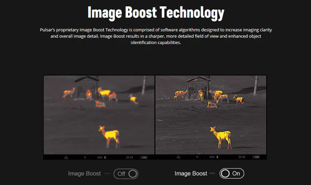Click the 'A' indicator in right image
This screenshot has height=185, width=311.
(x=197, y=157)
